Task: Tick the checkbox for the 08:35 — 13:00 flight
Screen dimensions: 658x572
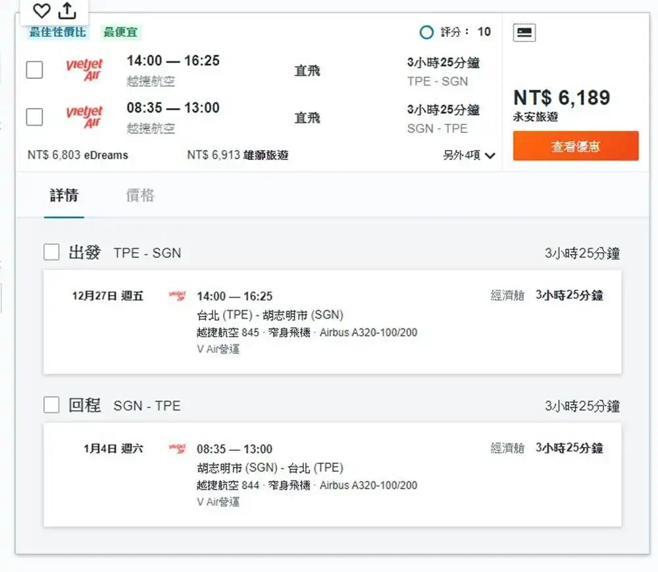Action: pyautogui.click(x=34, y=117)
